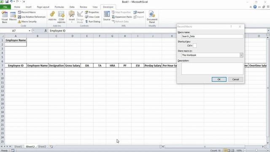Customize Quick Access Toolbar dropdown
The width and height of the screenshot is (270, 152).
coord(24,2)
